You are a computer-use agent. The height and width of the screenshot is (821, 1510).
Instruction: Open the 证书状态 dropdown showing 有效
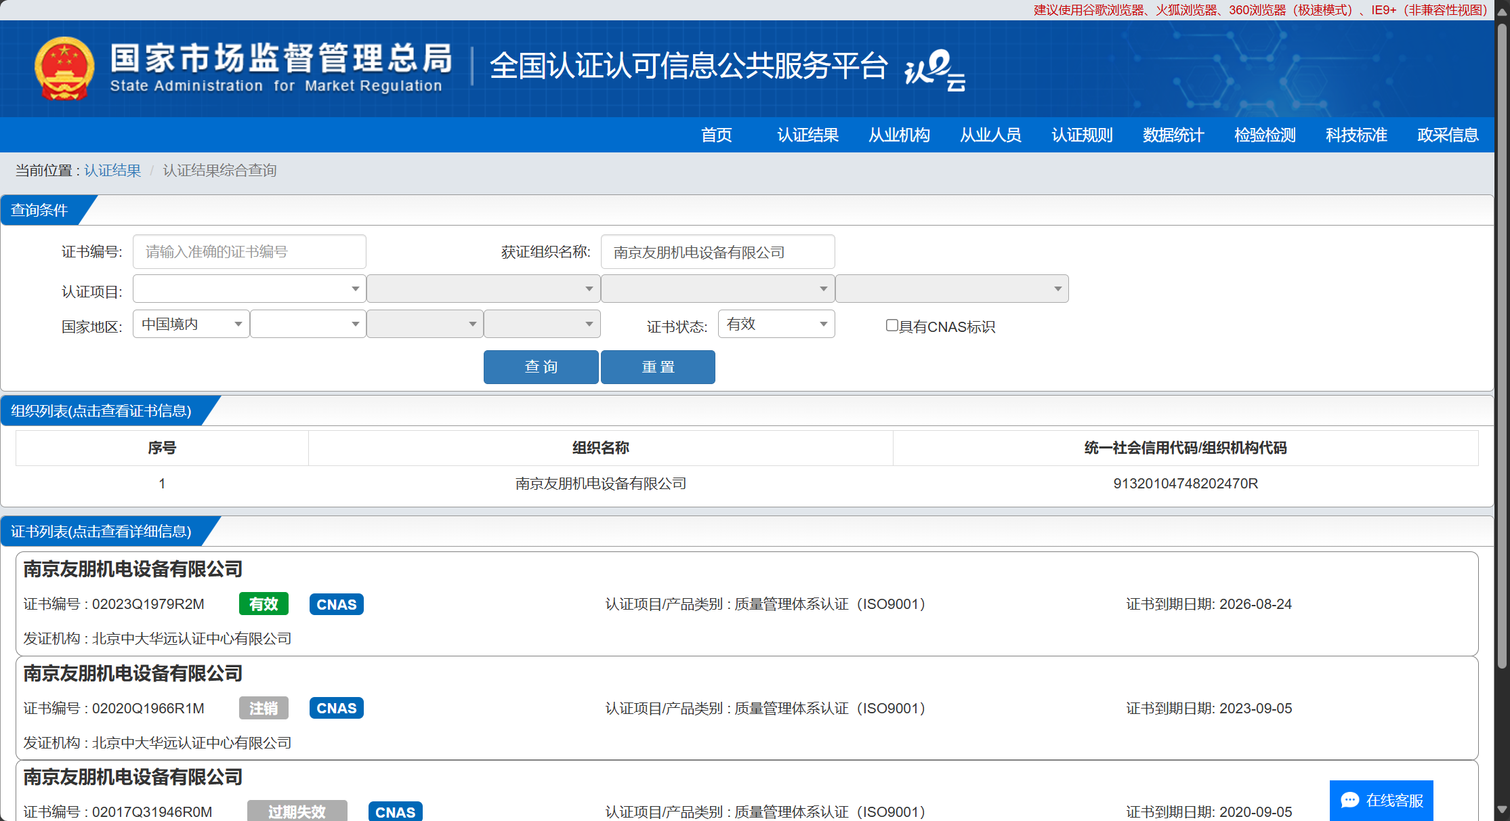coord(776,324)
